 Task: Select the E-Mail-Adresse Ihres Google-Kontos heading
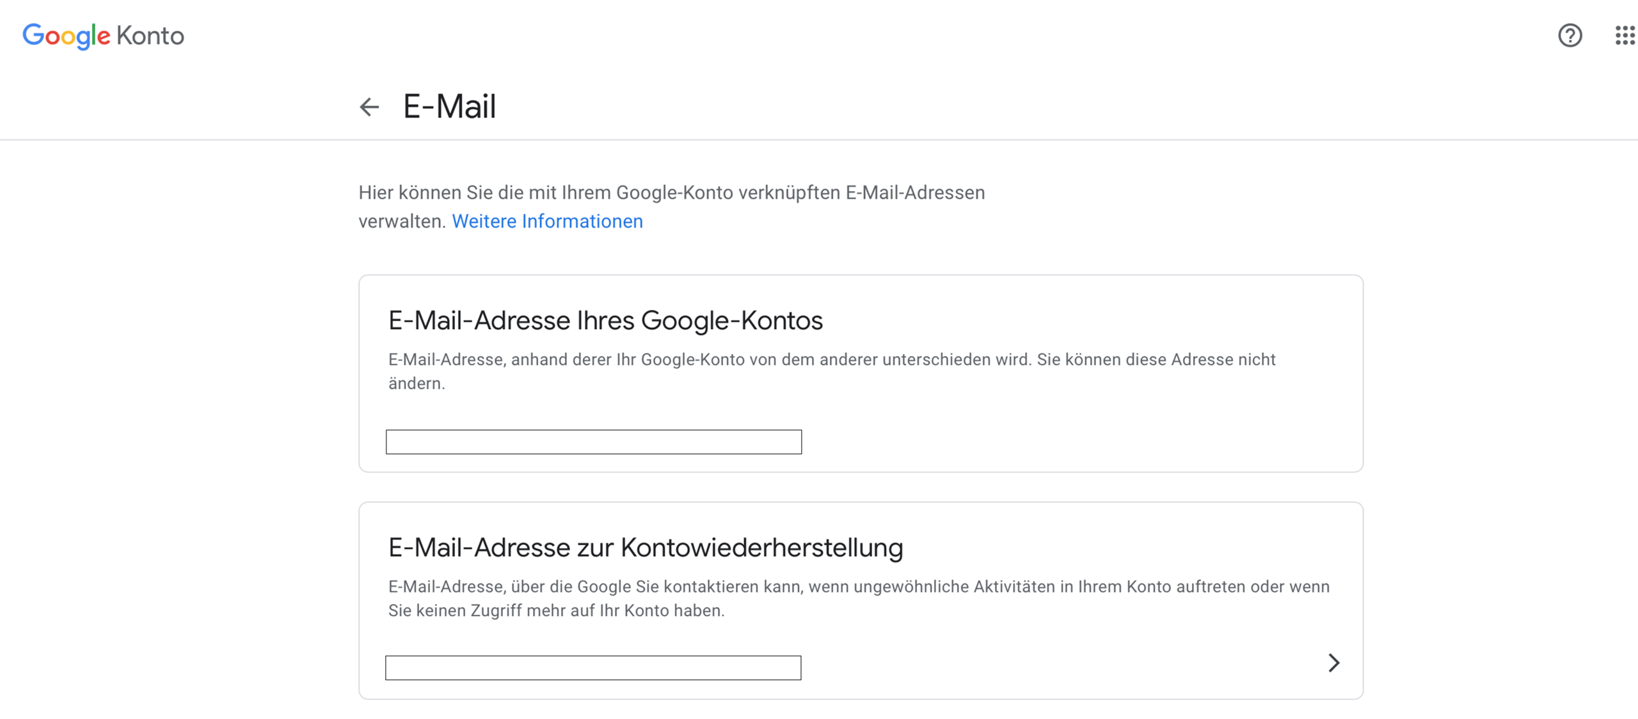[x=606, y=320]
